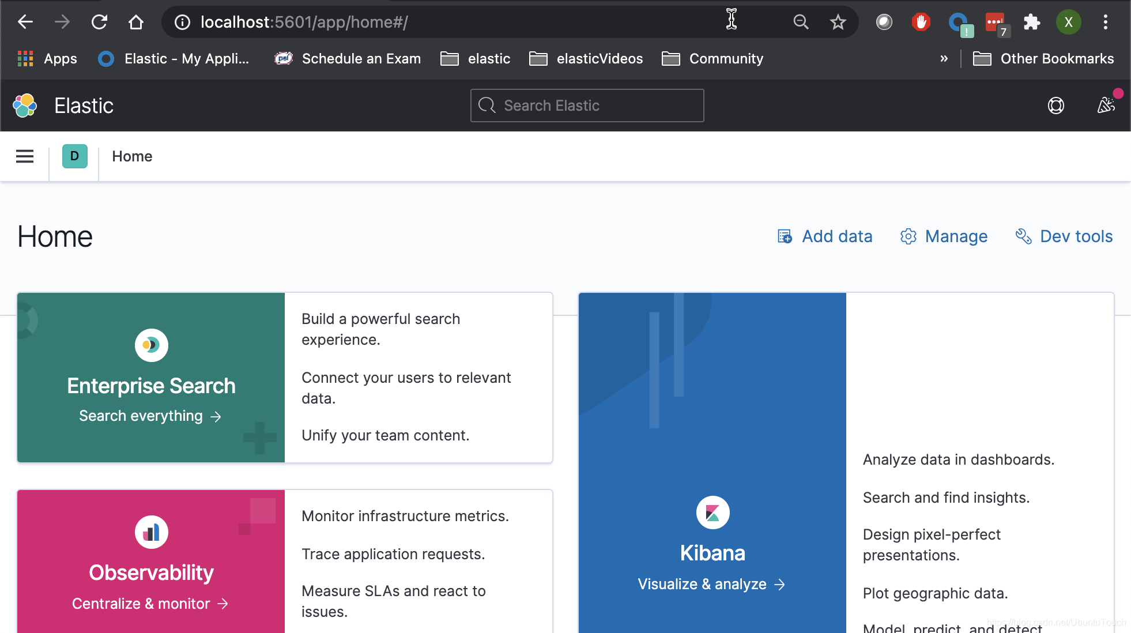Click the Observability logo icon
1131x633 pixels.
[x=151, y=532]
